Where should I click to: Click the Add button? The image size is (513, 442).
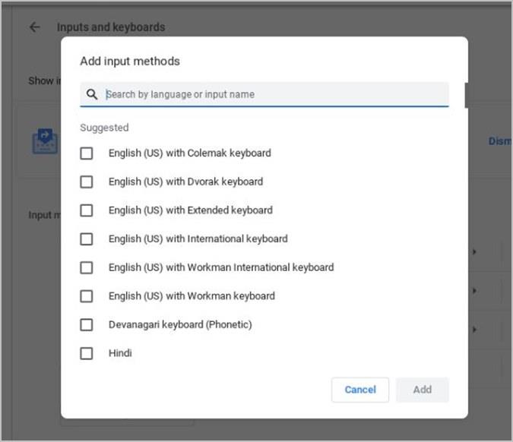click(423, 390)
